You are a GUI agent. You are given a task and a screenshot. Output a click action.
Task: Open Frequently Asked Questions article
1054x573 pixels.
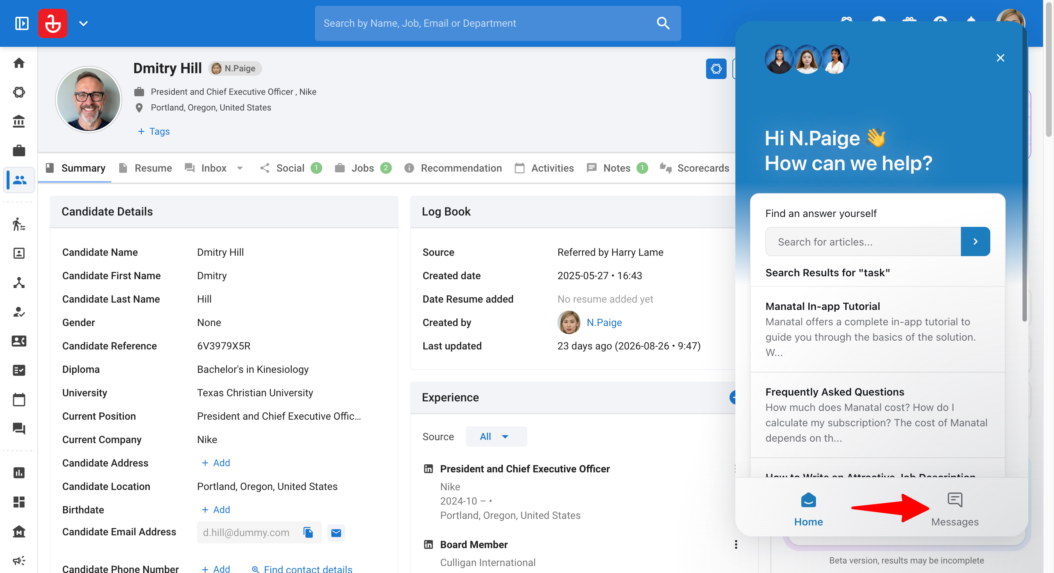(877, 415)
